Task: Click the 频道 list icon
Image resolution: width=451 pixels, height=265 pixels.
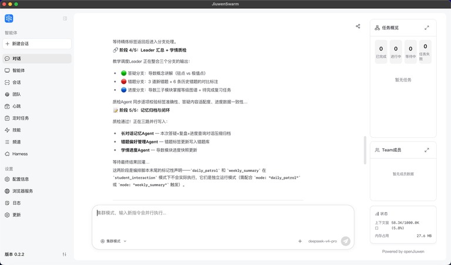Action: click(7, 142)
